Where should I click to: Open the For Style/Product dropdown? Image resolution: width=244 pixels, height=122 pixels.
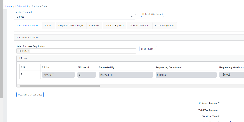pos(75,17)
